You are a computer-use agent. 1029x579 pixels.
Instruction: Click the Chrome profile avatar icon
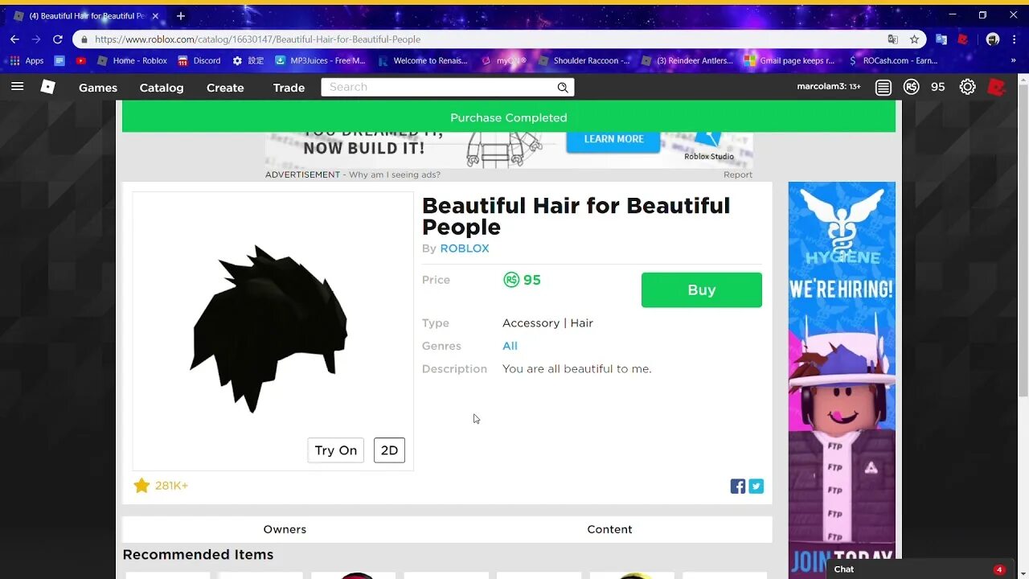(993, 39)
